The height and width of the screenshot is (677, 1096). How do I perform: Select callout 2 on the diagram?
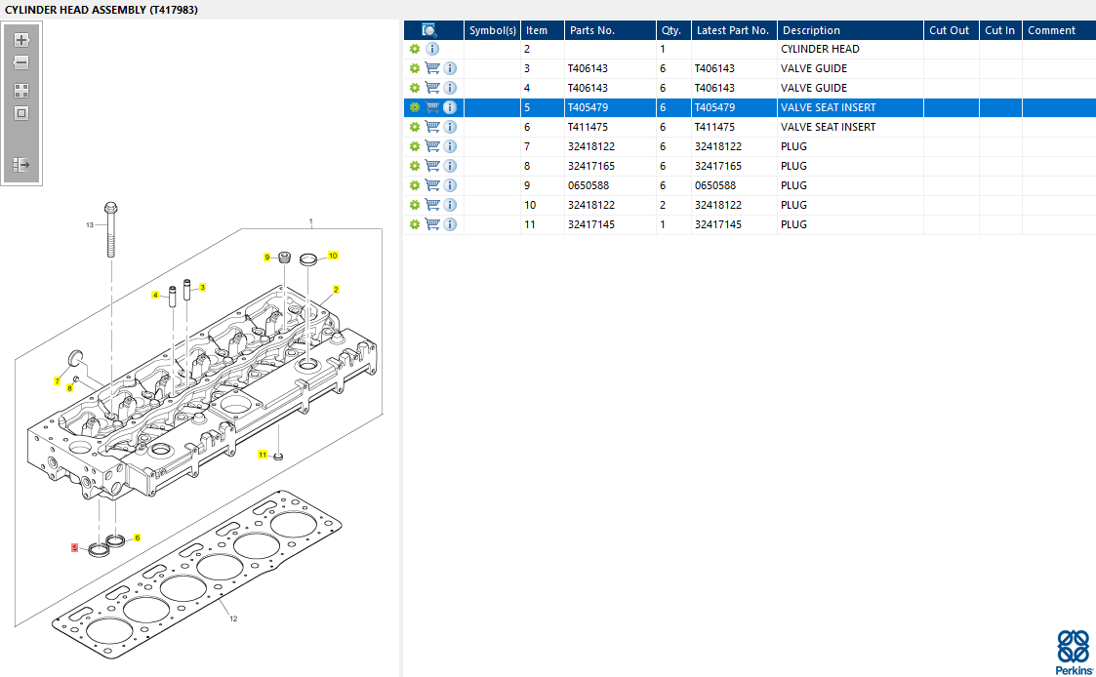point(336,290)
